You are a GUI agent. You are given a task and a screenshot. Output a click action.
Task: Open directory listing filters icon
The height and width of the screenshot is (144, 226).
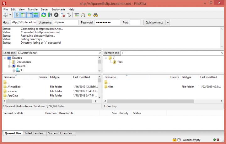[x=77, y=15]
